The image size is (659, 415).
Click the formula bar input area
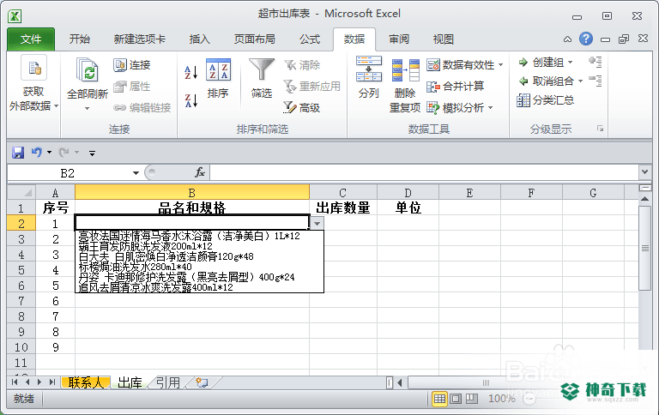pos(424,172)
